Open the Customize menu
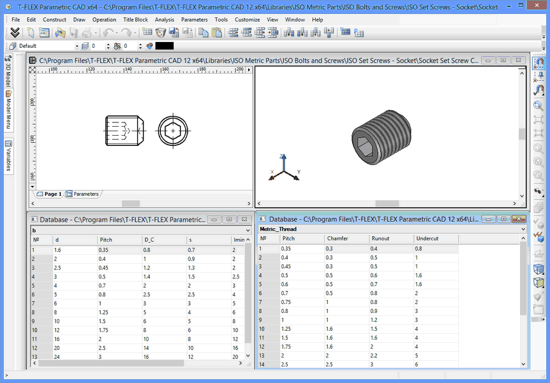The width and height of the screenshot is (550, 383). coord(248,20)
